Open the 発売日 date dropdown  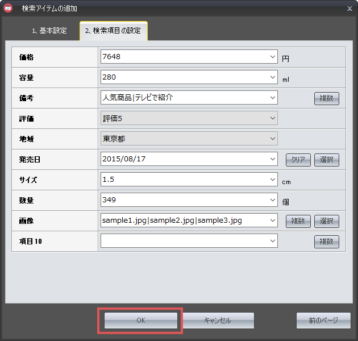click(273, 159)
